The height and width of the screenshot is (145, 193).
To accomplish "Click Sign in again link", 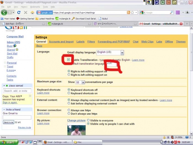I will click(10, 102).
